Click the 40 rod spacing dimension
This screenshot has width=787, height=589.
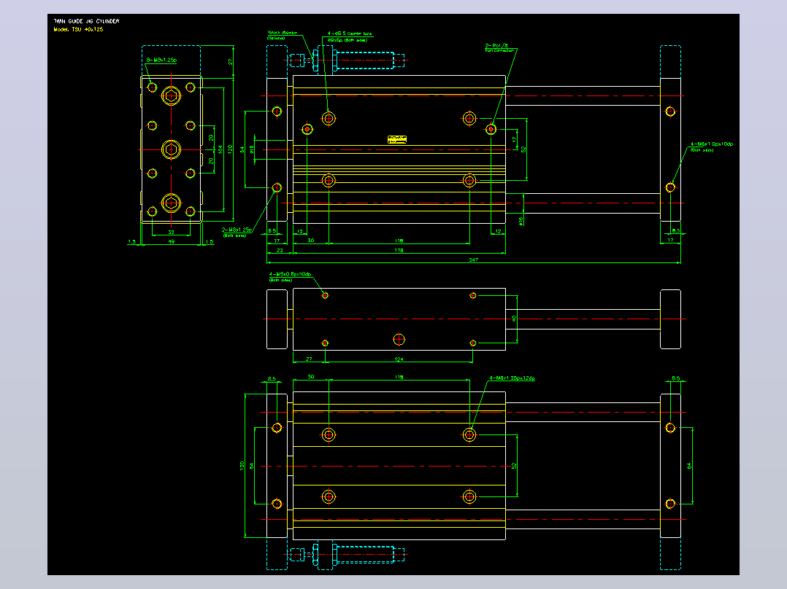[x=514, y=319]
